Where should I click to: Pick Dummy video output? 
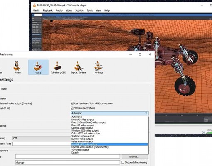[110, 139]
